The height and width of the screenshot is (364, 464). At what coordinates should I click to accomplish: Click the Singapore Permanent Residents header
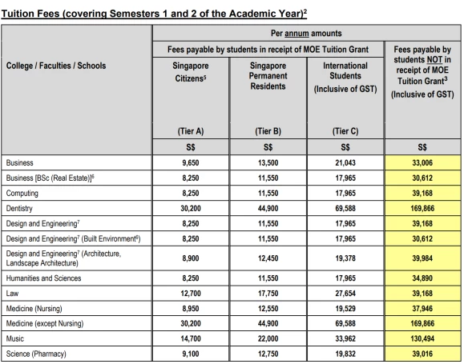268,76
